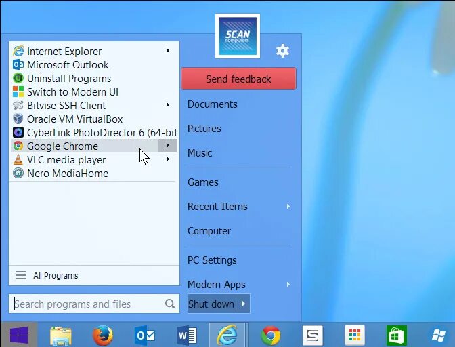455x347 pixels.
Task: Click the Windows Start button on taskbar
Action: [19, 335]
